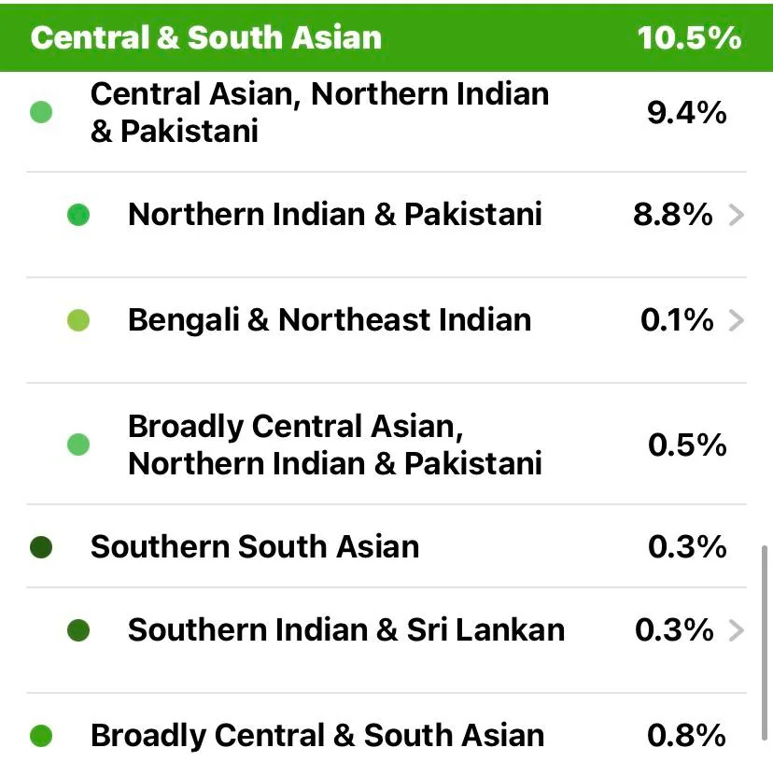Click the dark green Southern South Asian dot

tap(41, 547)
